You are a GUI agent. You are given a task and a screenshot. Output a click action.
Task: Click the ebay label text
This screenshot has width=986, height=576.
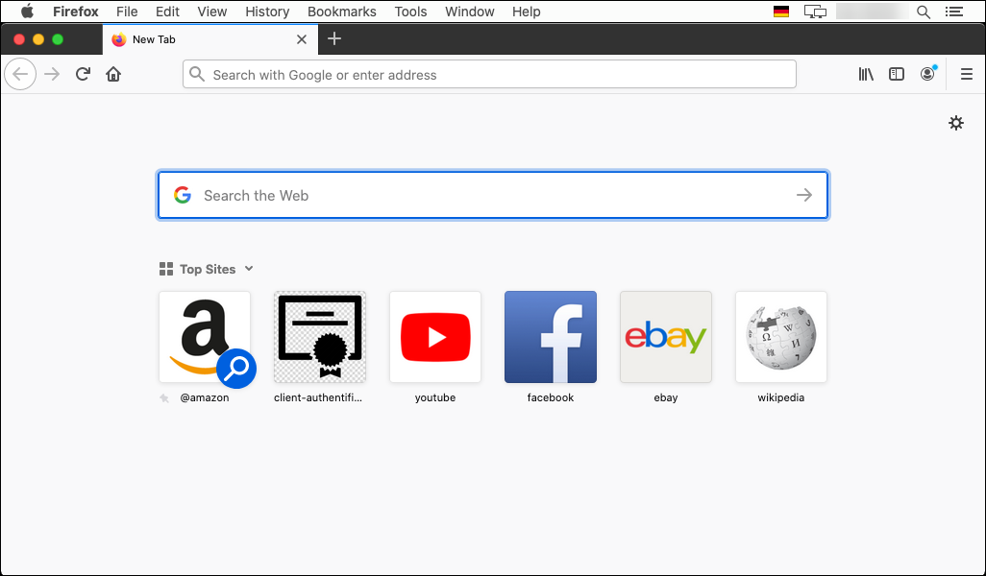pyautogui.click(x=666, y=398)
